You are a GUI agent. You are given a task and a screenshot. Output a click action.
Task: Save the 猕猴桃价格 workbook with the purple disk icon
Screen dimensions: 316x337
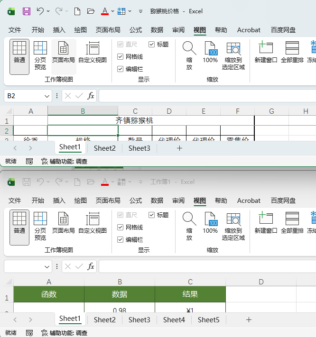(x=27, y=11)
